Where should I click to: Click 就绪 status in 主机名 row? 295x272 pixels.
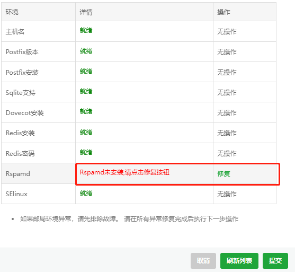pyautogui.click(x=86, y=30)
